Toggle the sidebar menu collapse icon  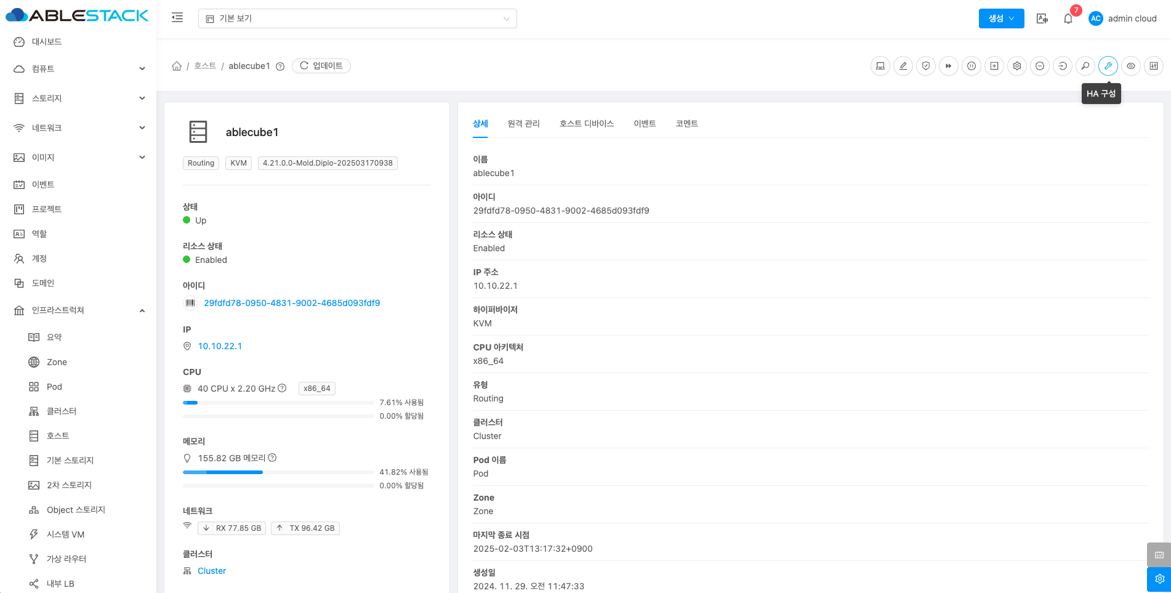pos(177,18)
